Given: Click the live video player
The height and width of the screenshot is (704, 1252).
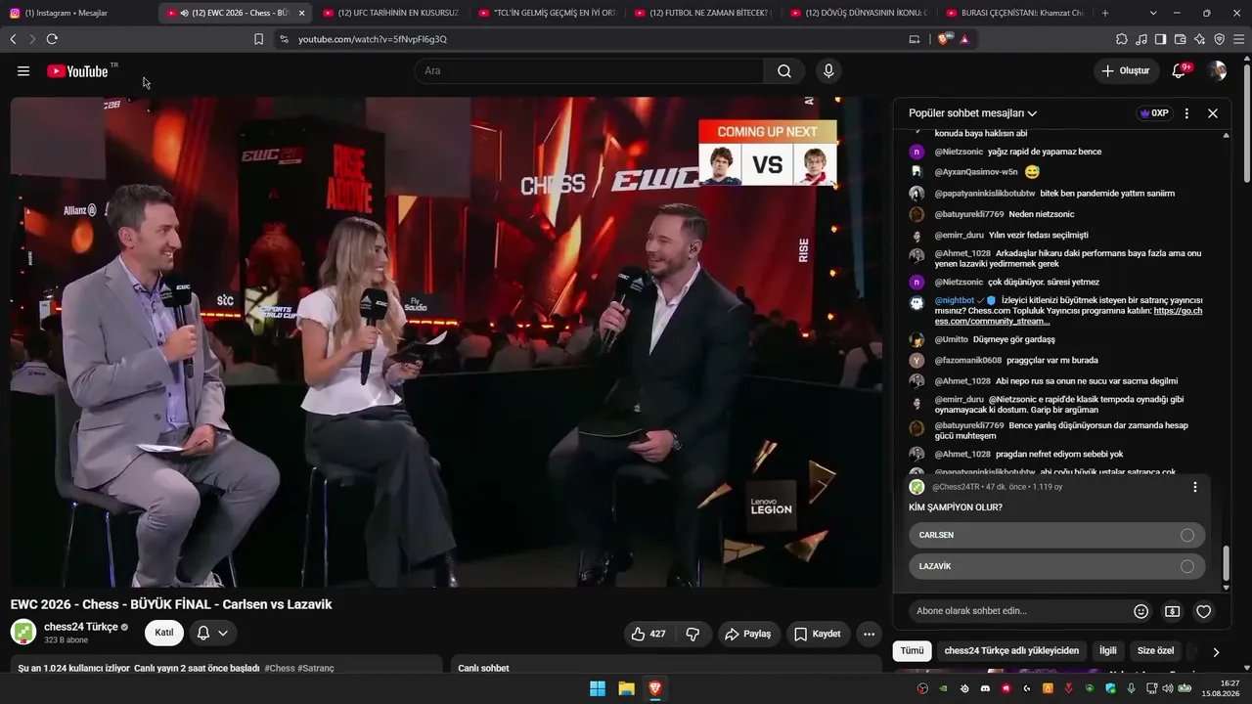Looking at the screenshot, I should (446, 342).
